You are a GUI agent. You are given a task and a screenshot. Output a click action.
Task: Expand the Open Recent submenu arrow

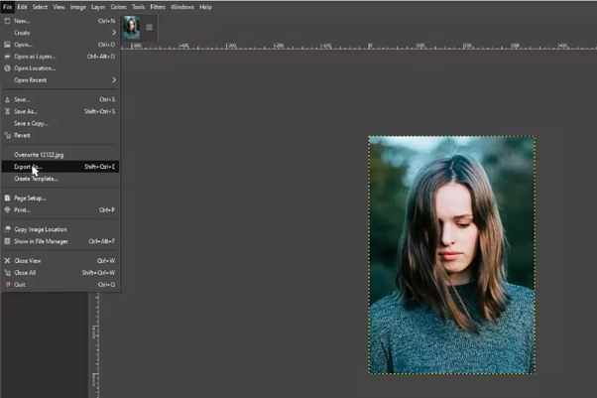pos(114,80)
